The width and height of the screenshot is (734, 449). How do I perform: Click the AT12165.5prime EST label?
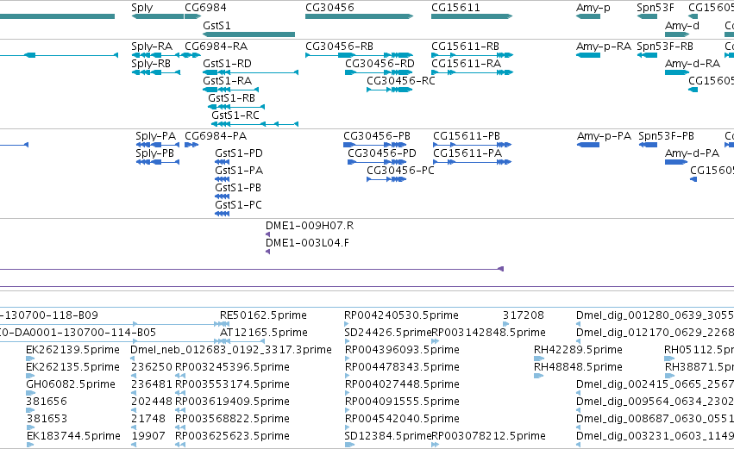264,333
